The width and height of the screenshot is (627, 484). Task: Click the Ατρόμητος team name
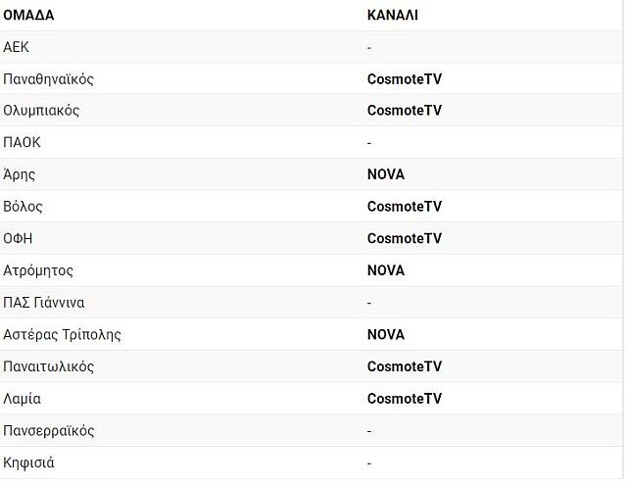point(38,270)
